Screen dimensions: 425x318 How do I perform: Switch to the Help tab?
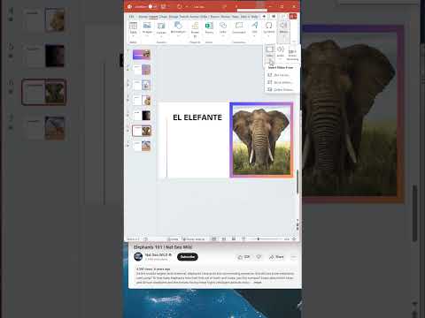pos(254,17)
